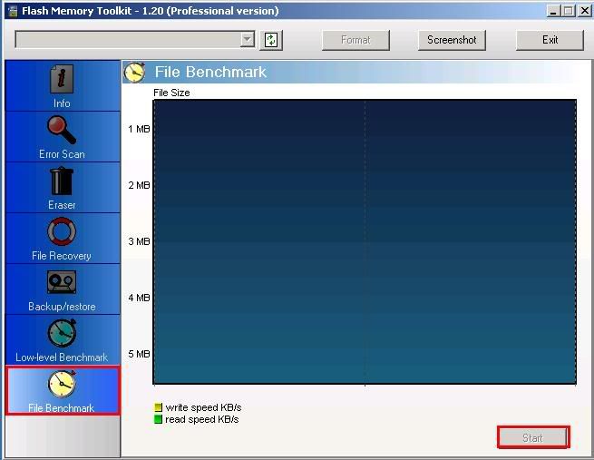
Task: Open Low-level Benchmark stopwatch icon
Action: point(63,333)
